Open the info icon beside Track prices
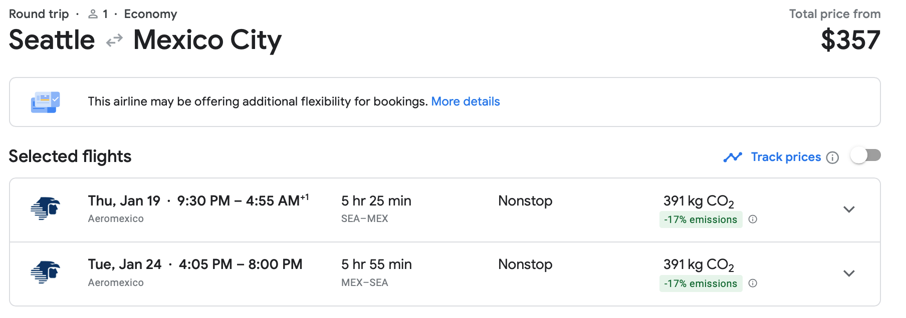 coord(832,158)
